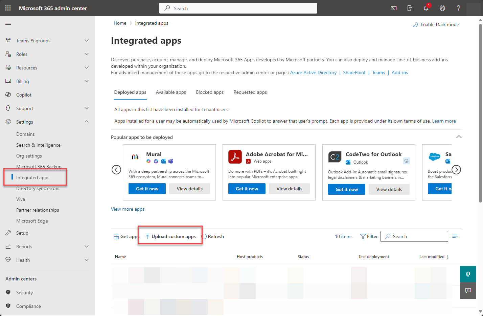Collapse the Settings section
The height and width of the screenshot is (316, 483).
[x=87, y=122]
